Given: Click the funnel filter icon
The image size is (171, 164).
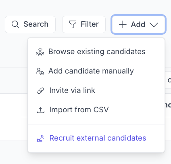Looking at the screenshot, I should click(73, 24).
